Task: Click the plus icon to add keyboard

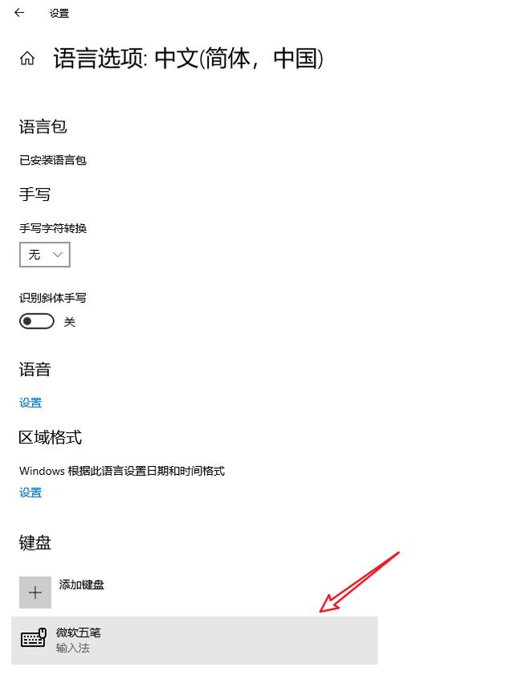Action: (35, 592)
